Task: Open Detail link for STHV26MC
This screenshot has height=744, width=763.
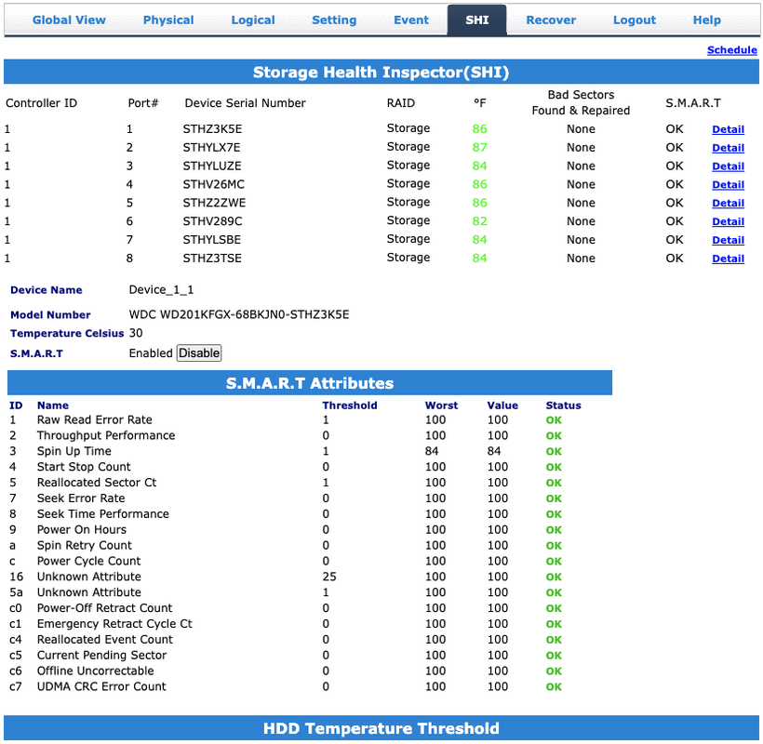Action: tap(728, 185)
